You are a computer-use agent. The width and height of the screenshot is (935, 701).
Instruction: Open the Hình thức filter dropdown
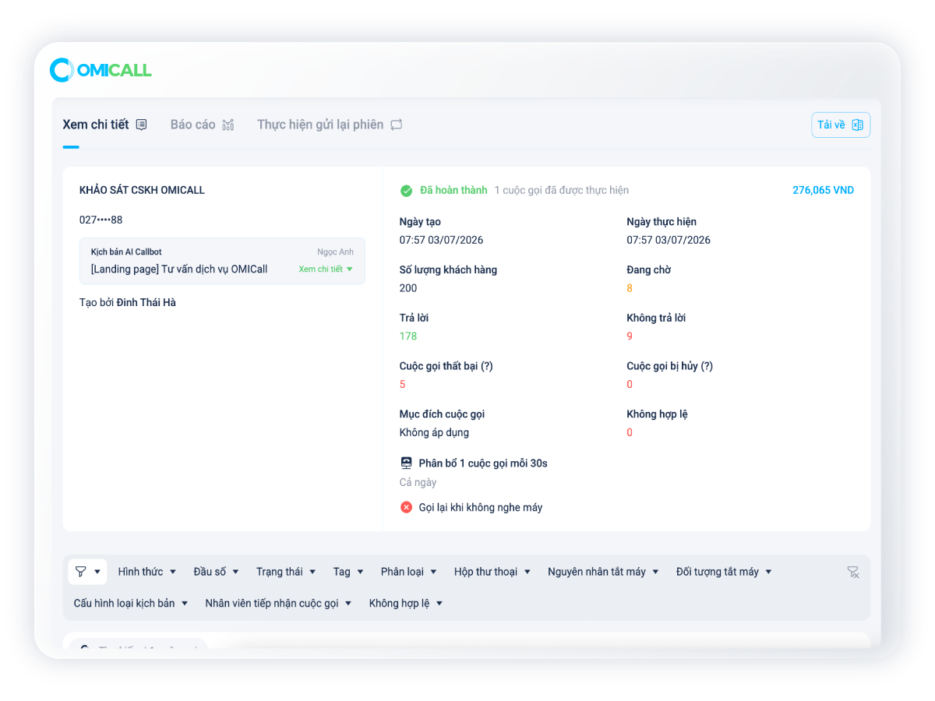point(147,572)
